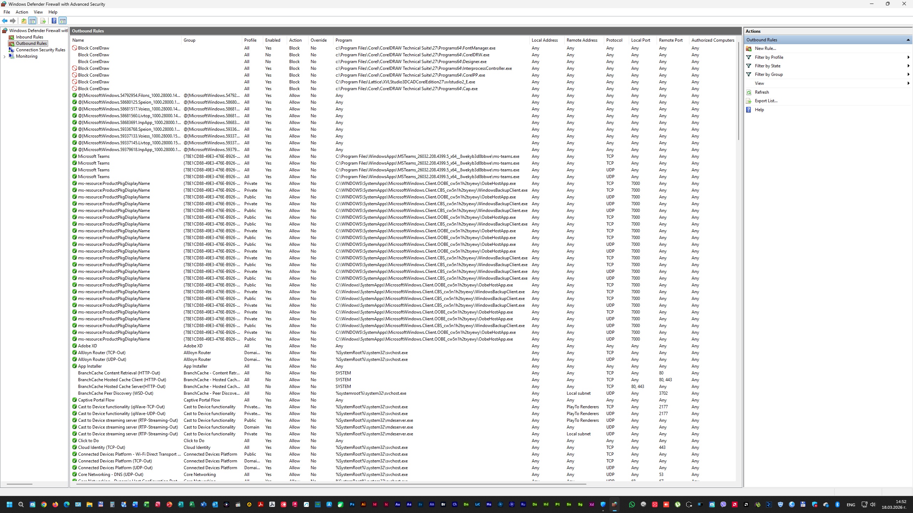Sort rules by the Enabled column header
The width and height of the screenshot is (913, 513).
coord(275,40)
